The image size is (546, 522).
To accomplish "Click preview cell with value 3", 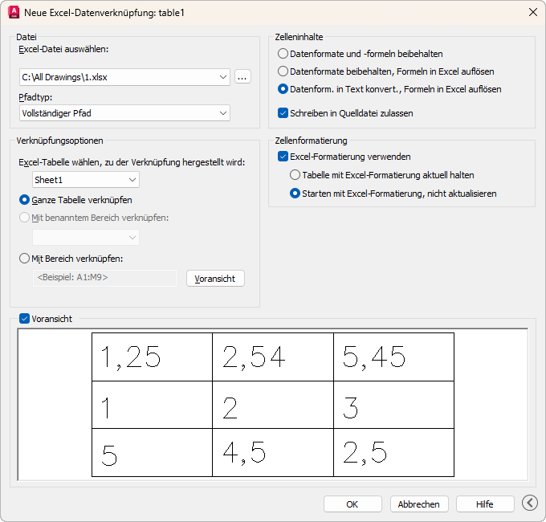I will pyautogui.click(x=393, y=405).
